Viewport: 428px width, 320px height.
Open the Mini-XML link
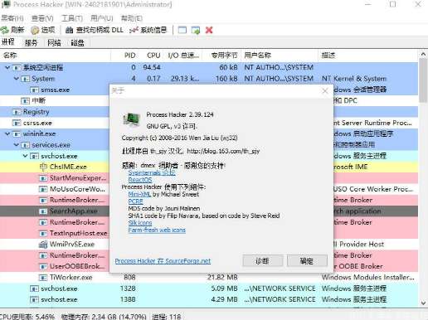click(139, 194)
